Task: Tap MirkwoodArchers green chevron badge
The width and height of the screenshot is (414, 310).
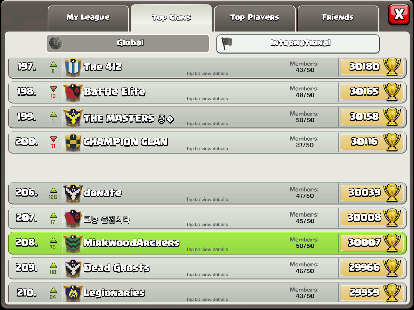Action: click(x=73, y=243)
